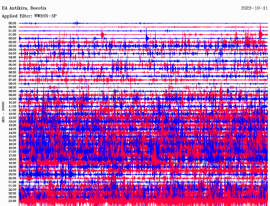Click the '04:00' time label
The height and width of the screenshot is (206, 270).
pos(12,54)
